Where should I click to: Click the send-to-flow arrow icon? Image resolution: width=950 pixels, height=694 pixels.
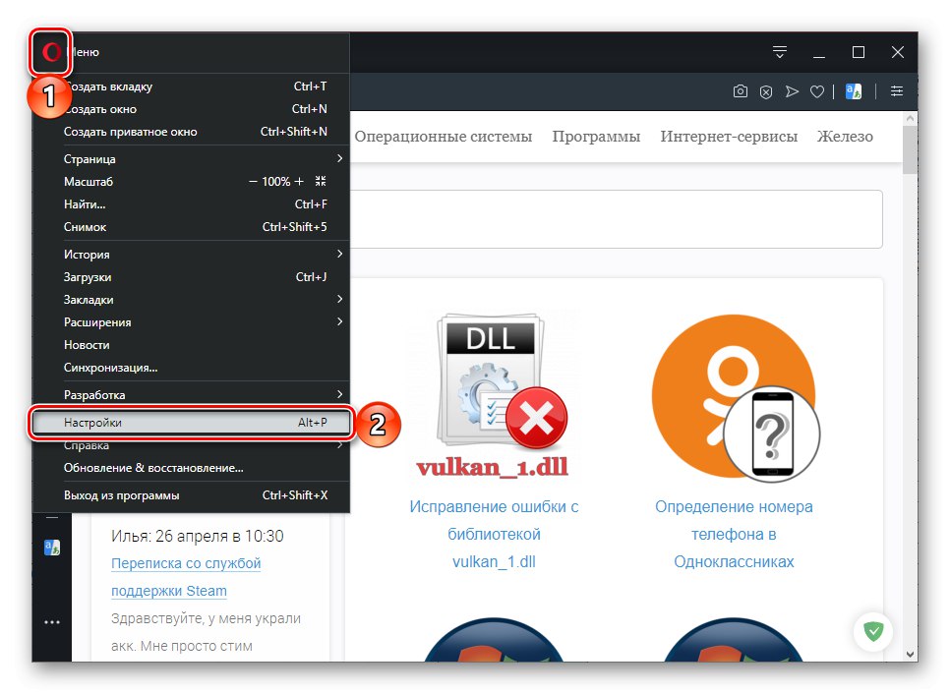[792, 91]
